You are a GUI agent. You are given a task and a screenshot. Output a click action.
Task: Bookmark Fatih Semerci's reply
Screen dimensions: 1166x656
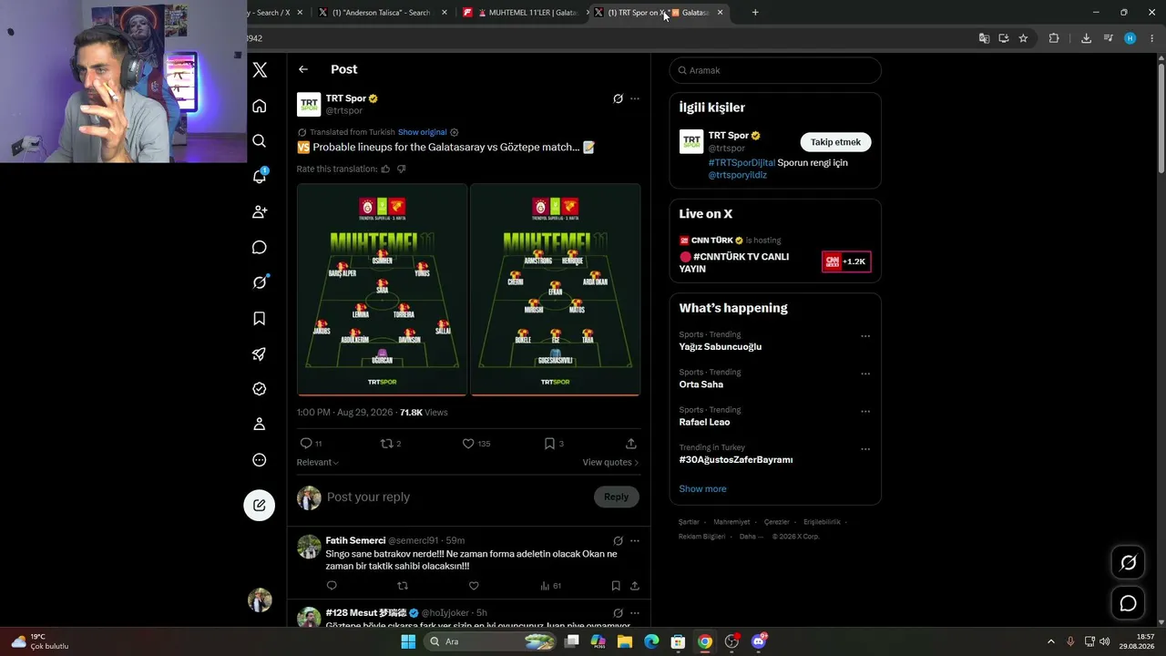click(x=616, y=586)
